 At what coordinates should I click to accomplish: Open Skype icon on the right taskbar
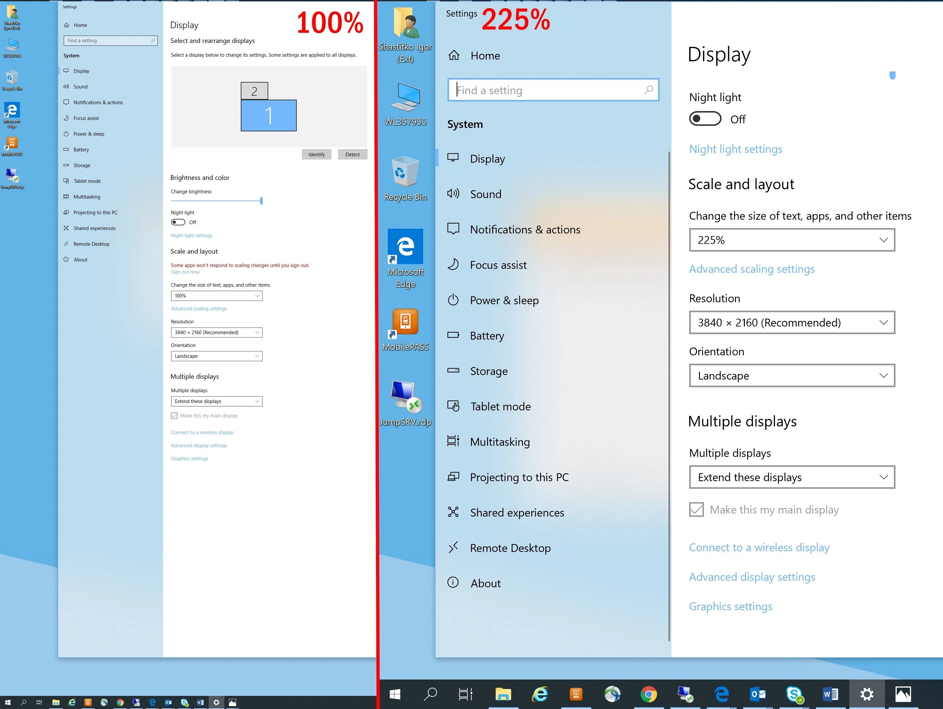(794, 694)
